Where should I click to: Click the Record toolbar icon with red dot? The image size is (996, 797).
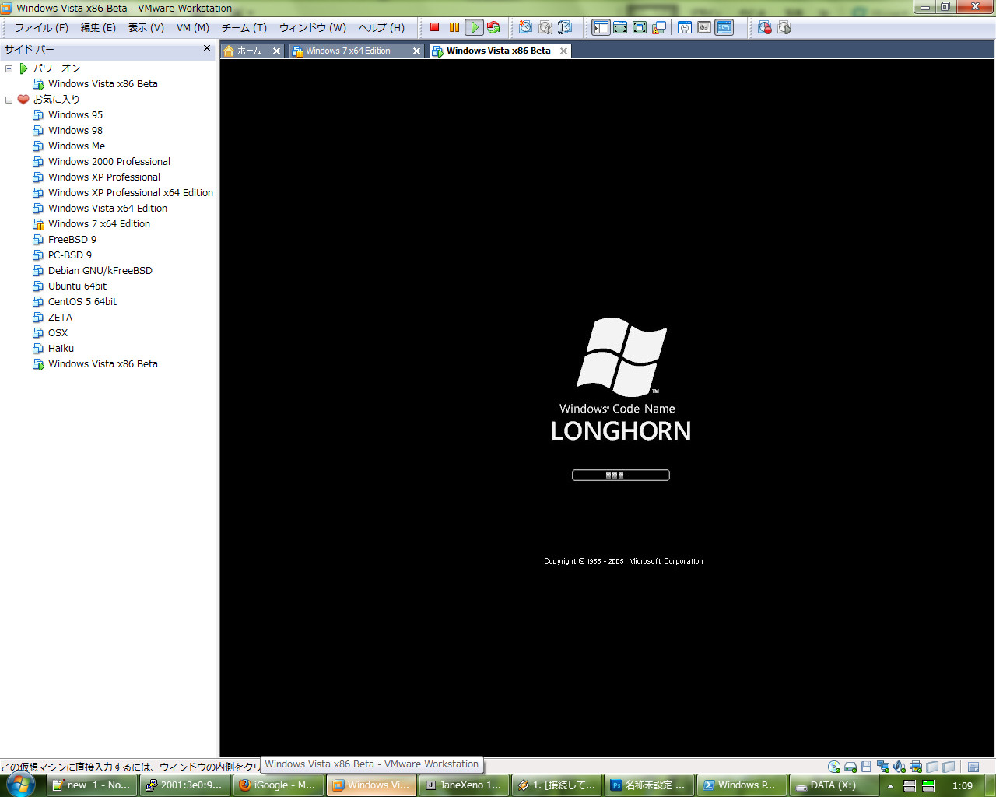pyautogui.click(x=765, y=27)
